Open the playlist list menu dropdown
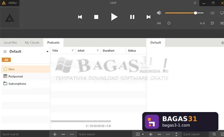 pyautogui.click(x=140, y=134)
